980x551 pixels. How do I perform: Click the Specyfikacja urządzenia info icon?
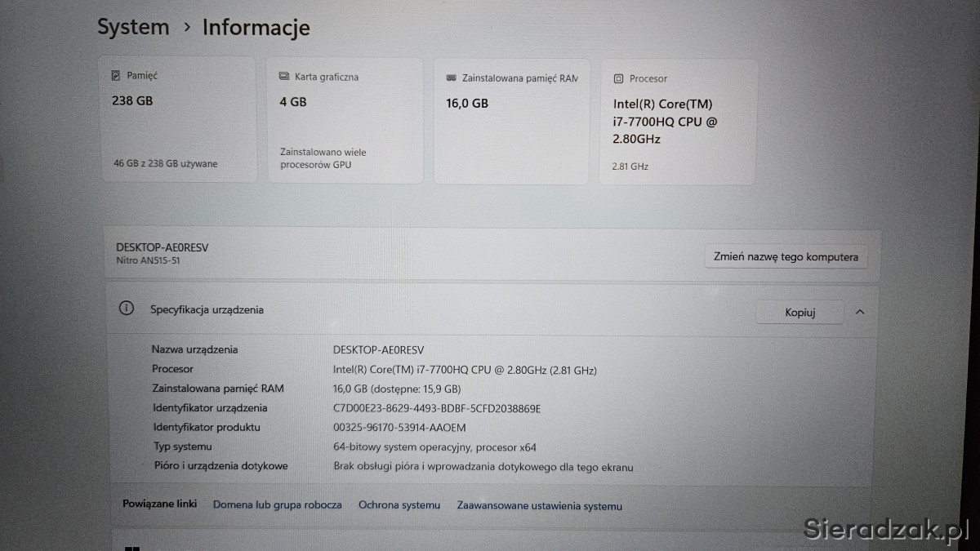click(127, 309)
